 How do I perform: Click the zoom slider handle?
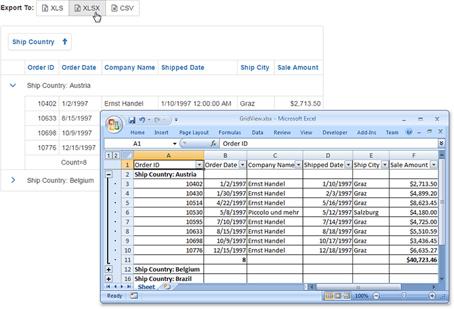tap(404, 295)
